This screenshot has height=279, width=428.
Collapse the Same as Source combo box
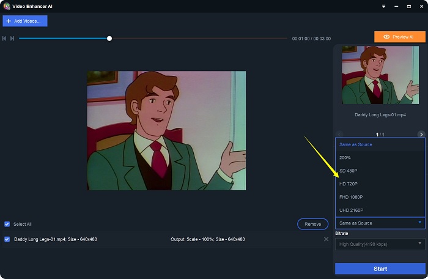380,223
